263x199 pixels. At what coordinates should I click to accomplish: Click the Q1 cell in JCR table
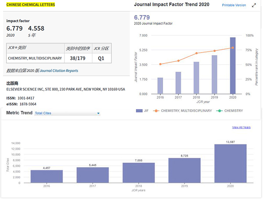pyautogui.click(x=101, y=57)
